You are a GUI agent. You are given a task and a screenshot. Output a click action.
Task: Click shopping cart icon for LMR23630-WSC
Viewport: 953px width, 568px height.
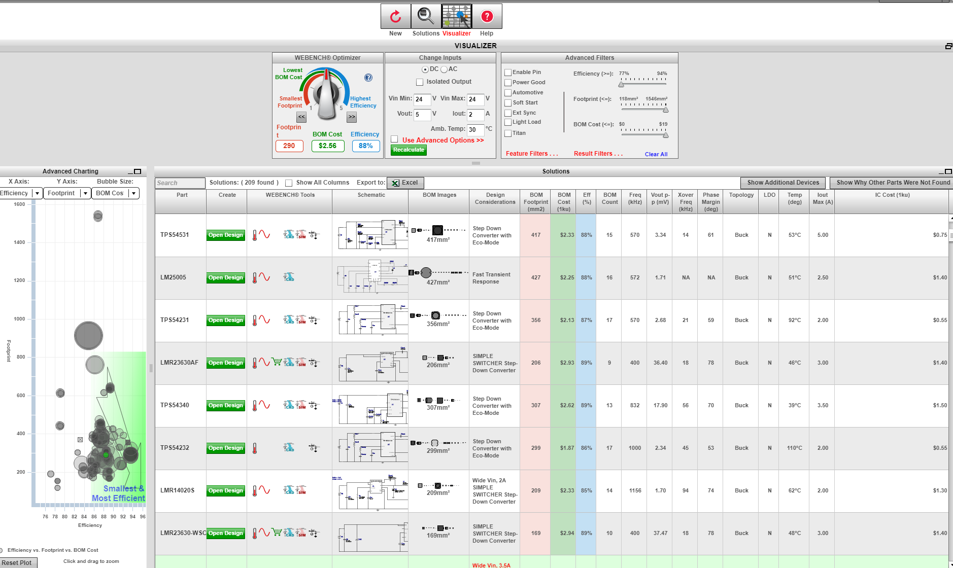[x=277, y=532]
